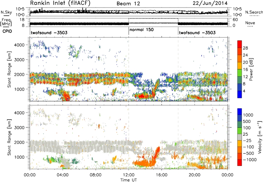Click the '4000' tick on power panel
Image resolution: width=263 pixels, height=182 pixels.
pyautogui.click(x=19, y=45)
